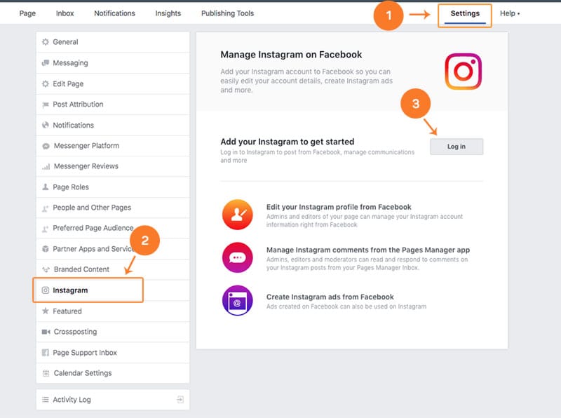Open Page Support Inbox section
This screenshot has height=418, width=561.
(113, 353)
